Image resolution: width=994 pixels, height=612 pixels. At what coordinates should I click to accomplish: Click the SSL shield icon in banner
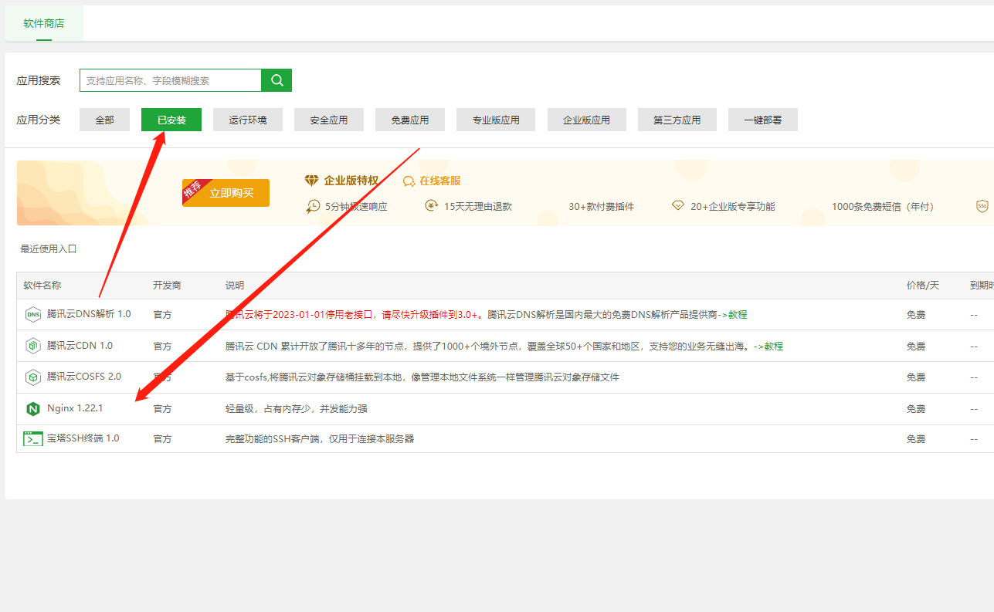pos(982,206)
